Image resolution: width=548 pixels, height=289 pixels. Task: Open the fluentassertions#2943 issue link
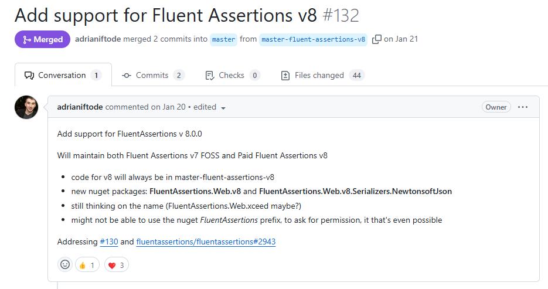pos(206,242)
